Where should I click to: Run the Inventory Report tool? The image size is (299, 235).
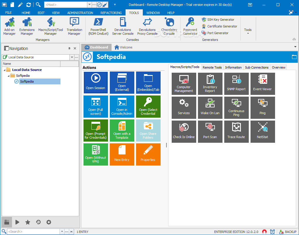[x=210, y=84]
